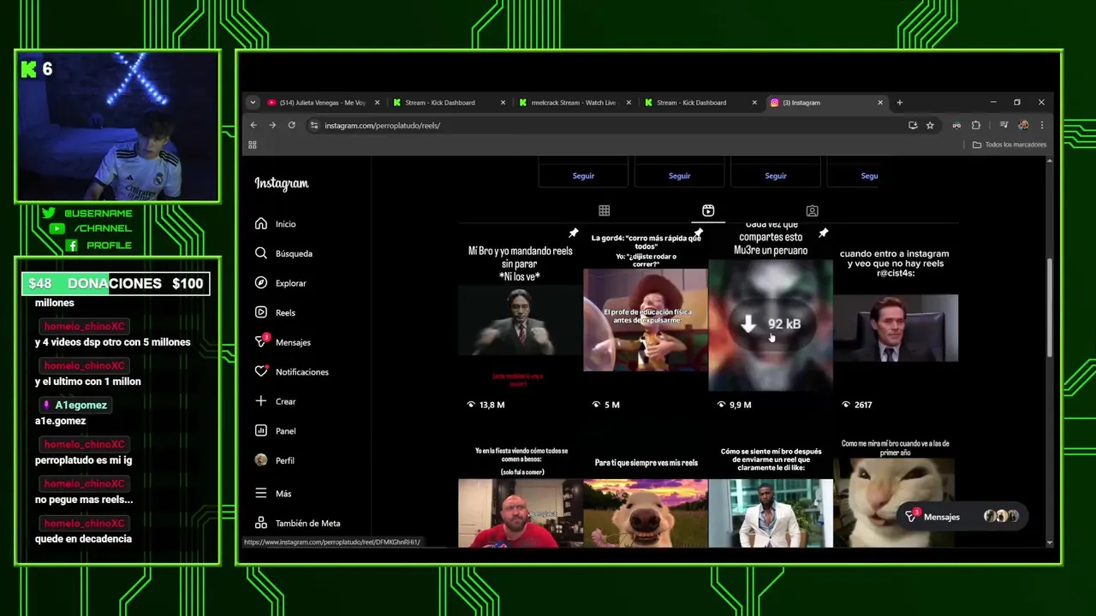Open tab search dropdown arrow
The height and width of the screenshot is (616, 1096).
tap(253, 103)
